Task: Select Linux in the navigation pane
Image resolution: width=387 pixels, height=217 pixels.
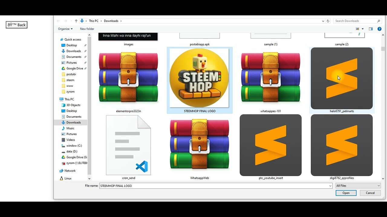Action: coord(68,178)
